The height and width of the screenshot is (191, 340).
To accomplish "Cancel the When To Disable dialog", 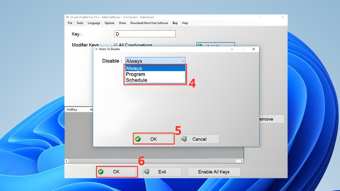I will 199,139.
